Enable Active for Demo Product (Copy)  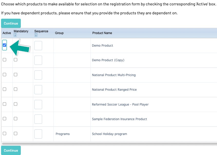tap(4, 60)
